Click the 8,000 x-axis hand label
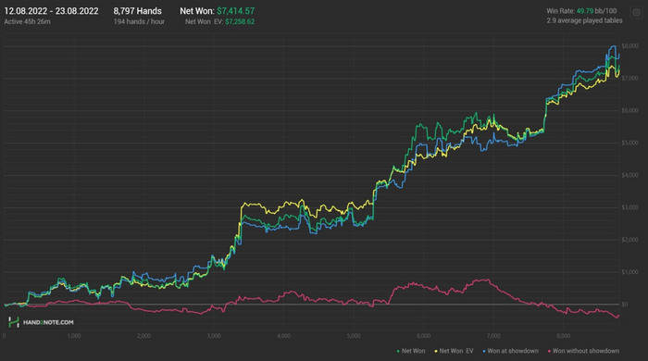This screenshot has width=648, height=361. [563, 336]
